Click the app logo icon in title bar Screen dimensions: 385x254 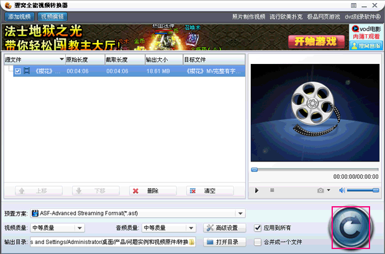8,5
